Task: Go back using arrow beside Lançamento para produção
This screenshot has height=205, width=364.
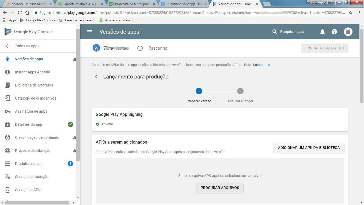Action: [96, 77]
